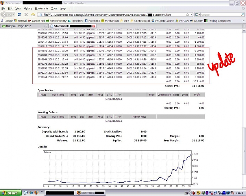
Task: Open the Trading Computers bookmark
Action: pos(218,21)
